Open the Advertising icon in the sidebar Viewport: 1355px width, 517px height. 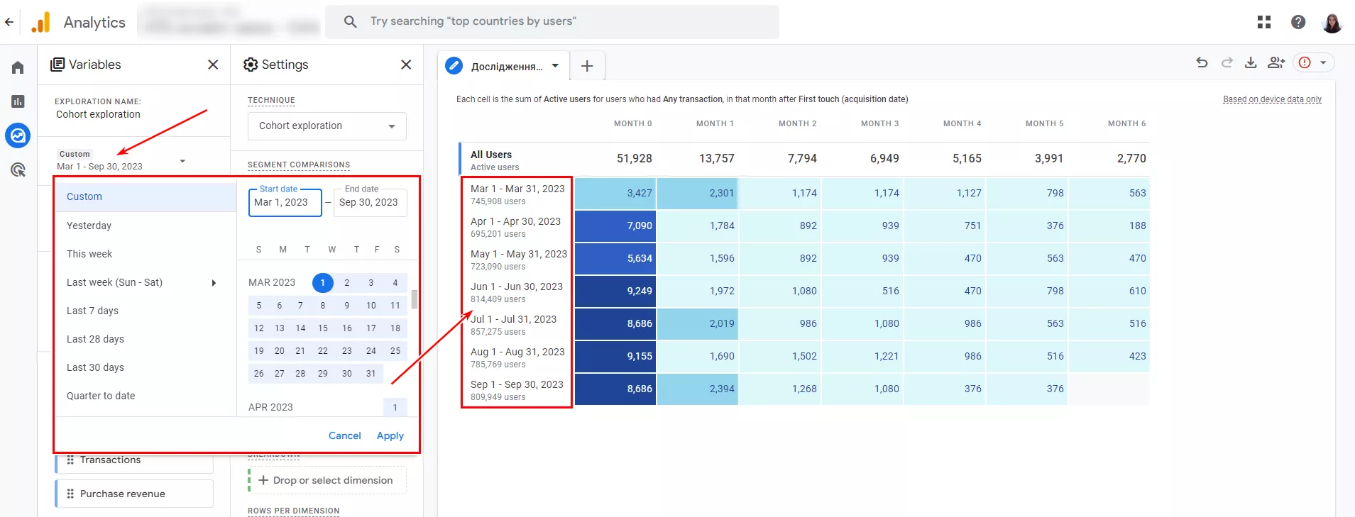pyautogui.click(x=18, y=169)
